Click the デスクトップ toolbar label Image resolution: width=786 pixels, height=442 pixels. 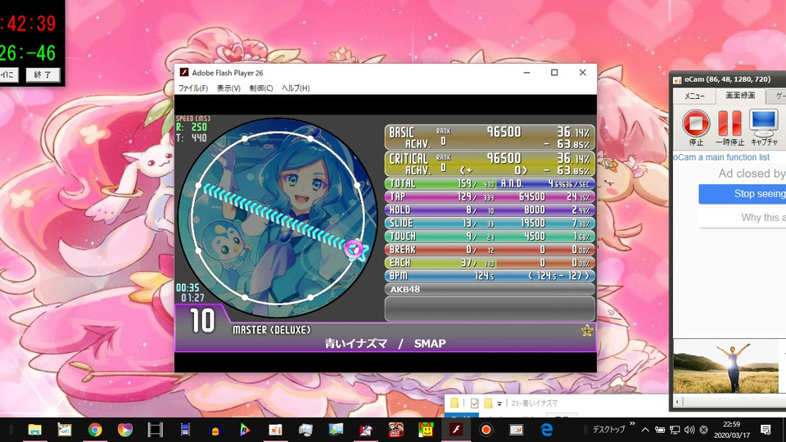[x=608, y=430]
